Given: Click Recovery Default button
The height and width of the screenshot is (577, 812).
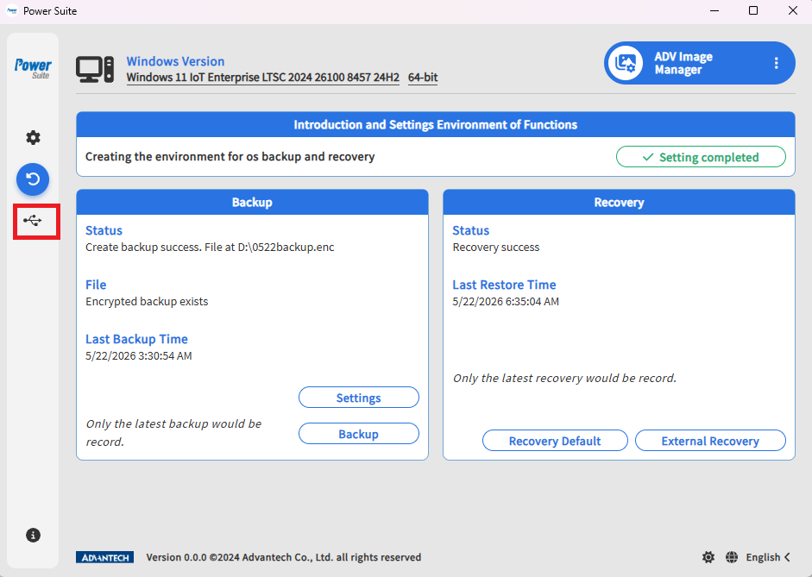Looking at the screenshot, I should coord(555,441).
